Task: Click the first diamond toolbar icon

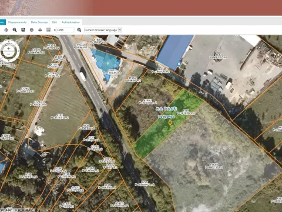Action: (x=6, y=30)
